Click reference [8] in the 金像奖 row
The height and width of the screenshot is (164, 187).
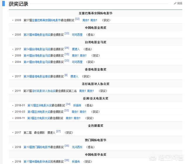pos(66,75)
